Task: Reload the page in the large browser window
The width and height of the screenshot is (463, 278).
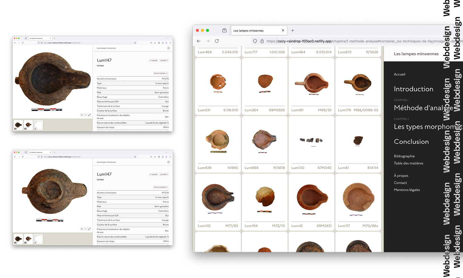Action: [x=217, y=41]
